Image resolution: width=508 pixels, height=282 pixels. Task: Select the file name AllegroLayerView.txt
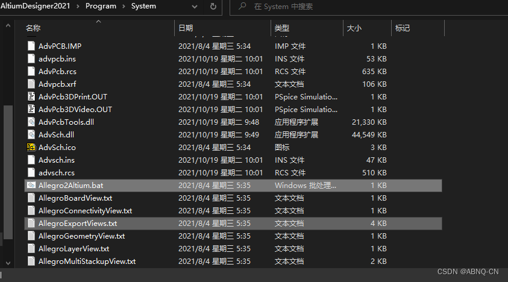point(74,248)
